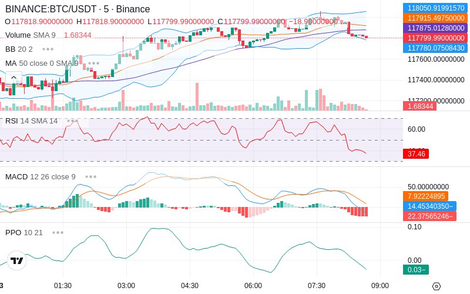Click the 118050.91991570 upper band price label
Screen dimensions: 470x294
click(x=435, y=8)
